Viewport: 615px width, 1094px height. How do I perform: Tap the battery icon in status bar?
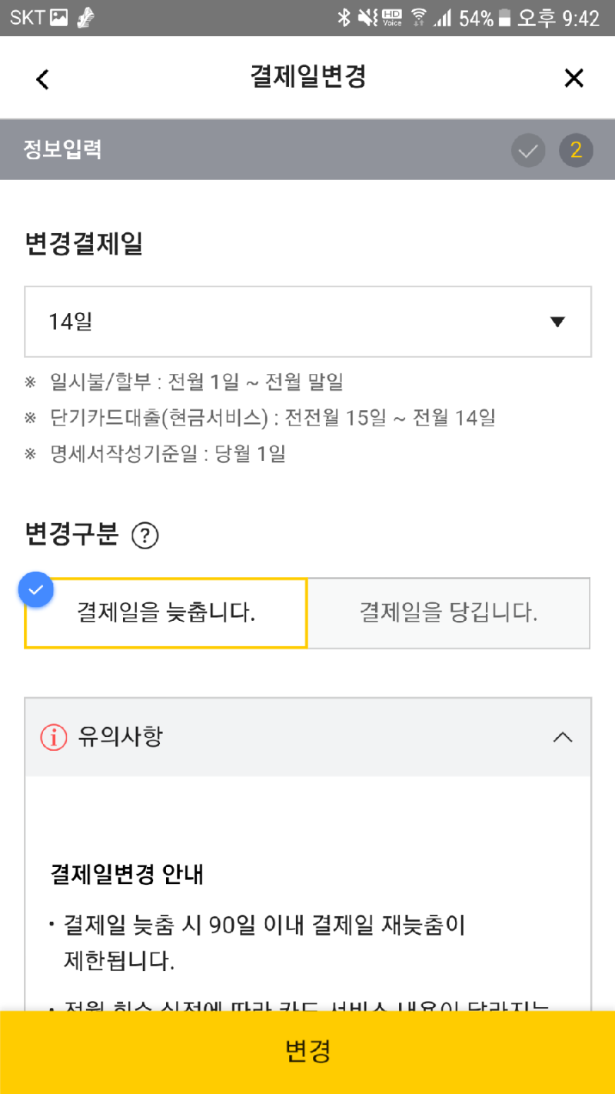[504, 18]
